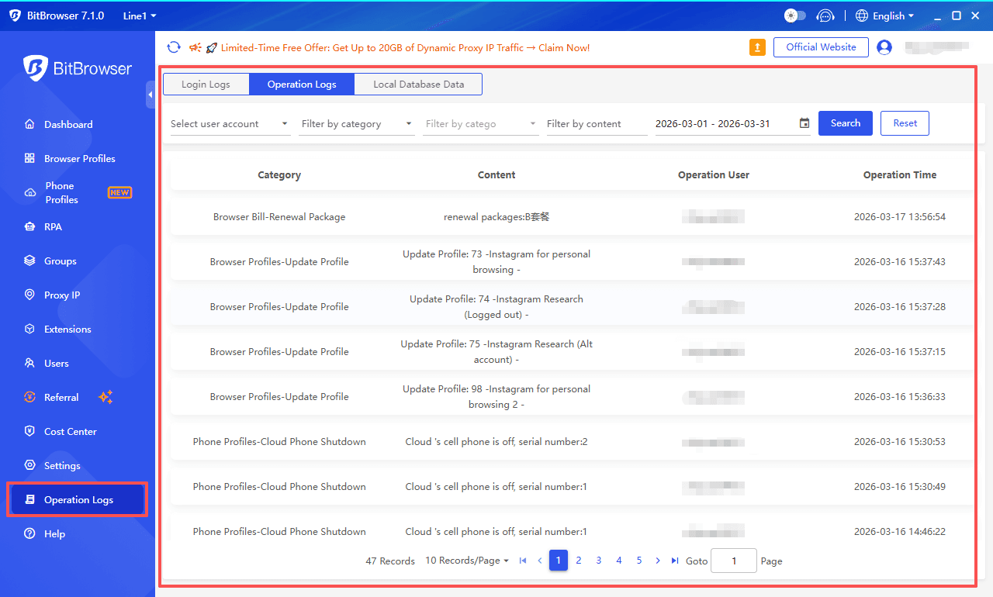Click the account avatar icon

point(884,47)
